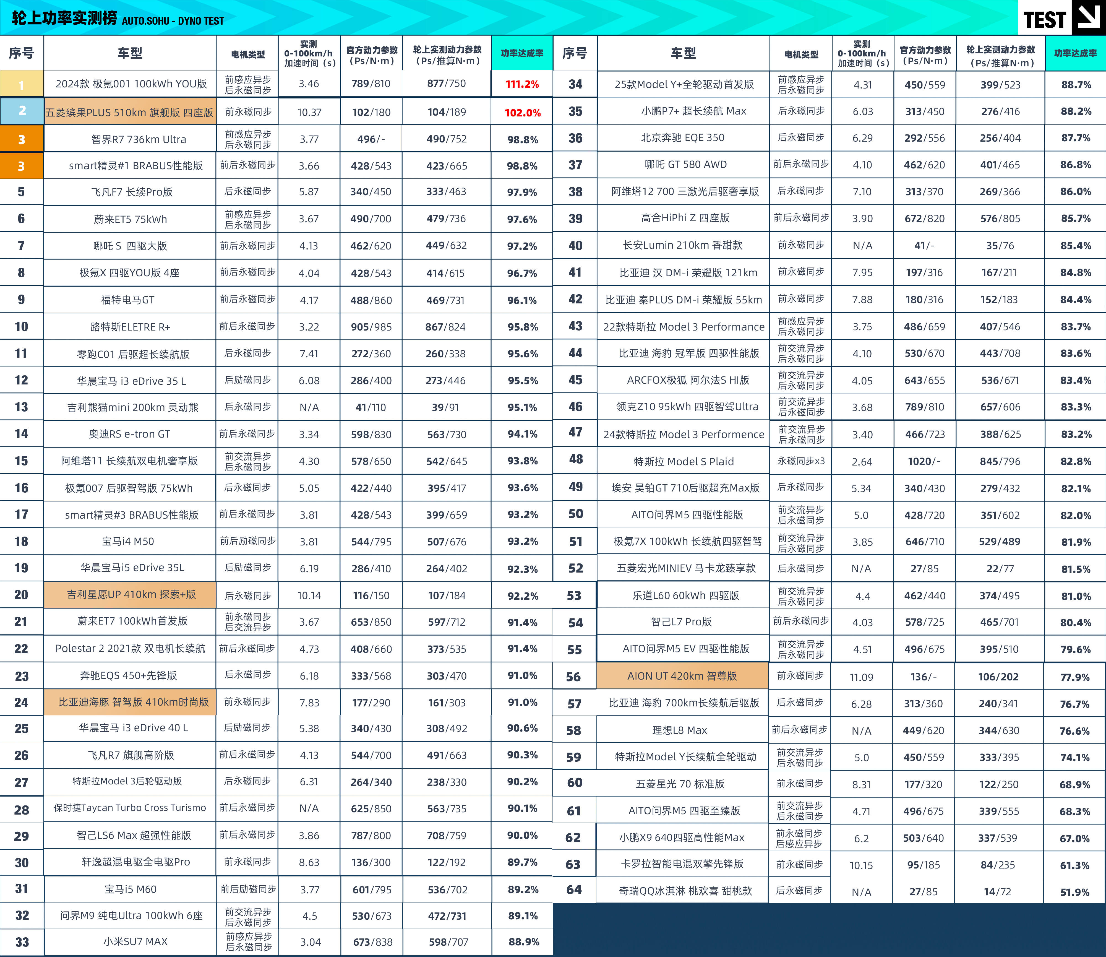
Task: Click rank 2 blue cell
Action: pos(21,111)
